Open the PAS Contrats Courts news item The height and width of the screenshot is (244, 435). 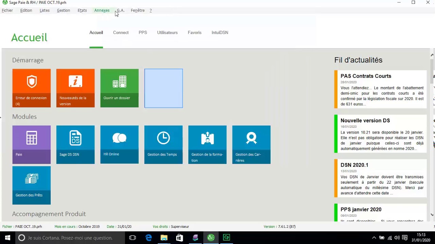pyautogui.click(x=381, y=89)
